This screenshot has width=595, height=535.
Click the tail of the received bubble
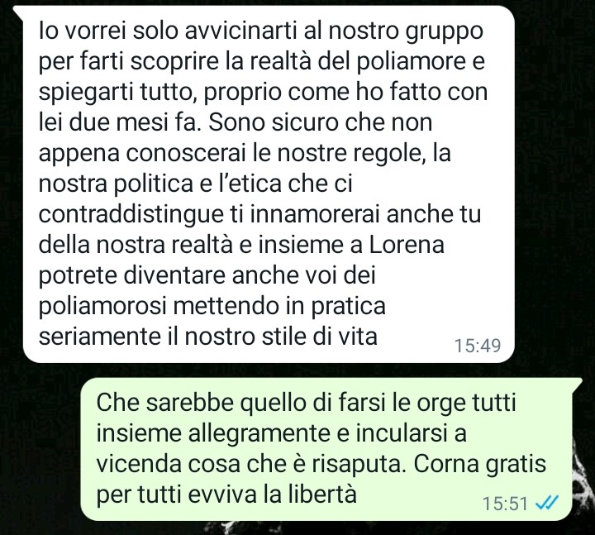click(17, 12)
